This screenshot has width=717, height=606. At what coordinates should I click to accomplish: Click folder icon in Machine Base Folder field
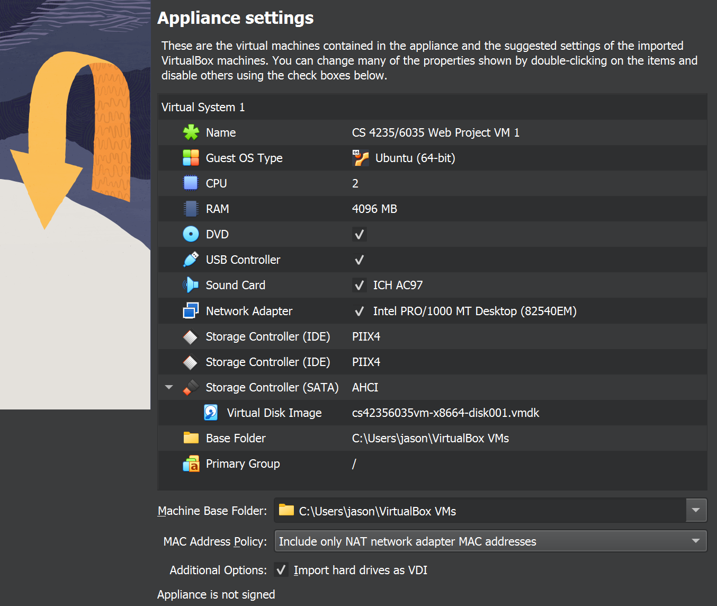(x=286, y=510)
